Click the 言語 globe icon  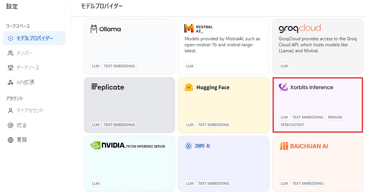[x=11, y=140]
